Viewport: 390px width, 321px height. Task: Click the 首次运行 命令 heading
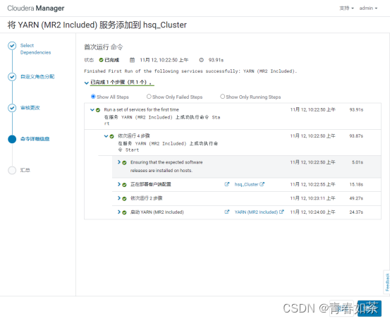[x=103, y=47]
